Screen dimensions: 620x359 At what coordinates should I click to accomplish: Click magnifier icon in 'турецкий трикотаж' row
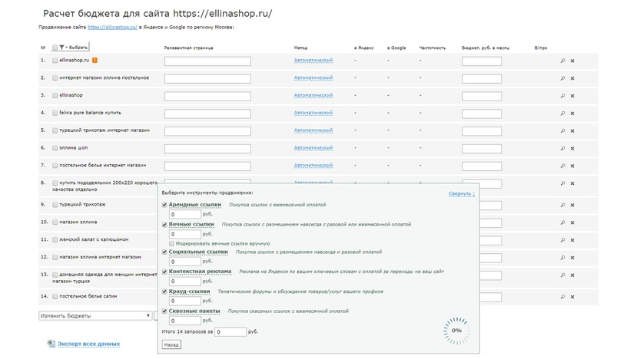click(562, 206)
